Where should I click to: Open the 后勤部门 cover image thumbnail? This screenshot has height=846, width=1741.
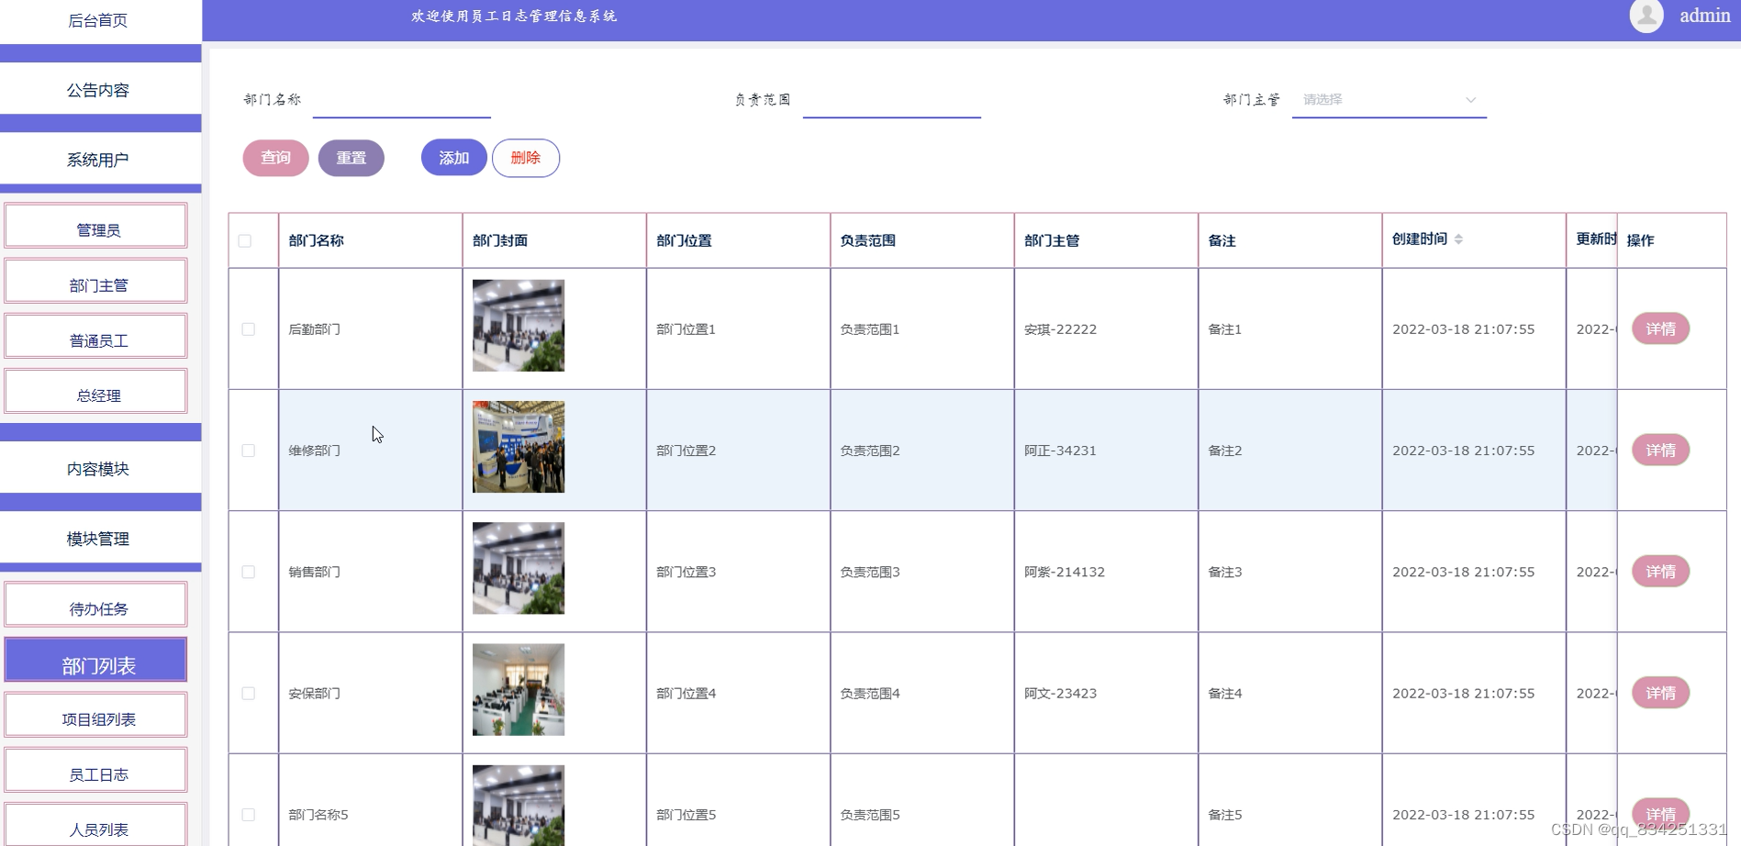[x=518, y=326]
